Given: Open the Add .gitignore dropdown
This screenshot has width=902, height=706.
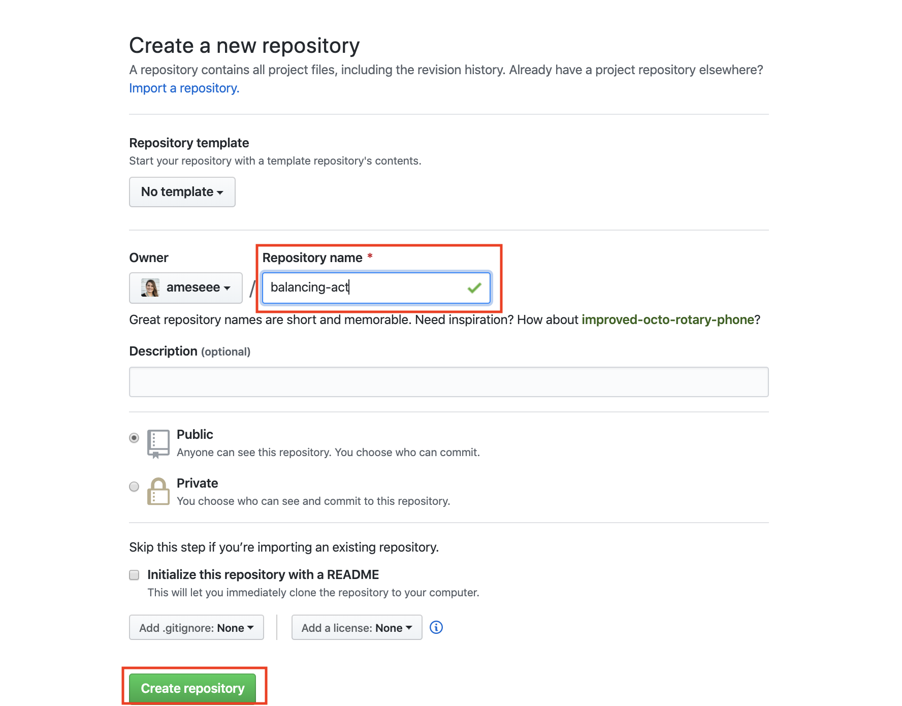Looking at the screenshot, I should 196,628.
